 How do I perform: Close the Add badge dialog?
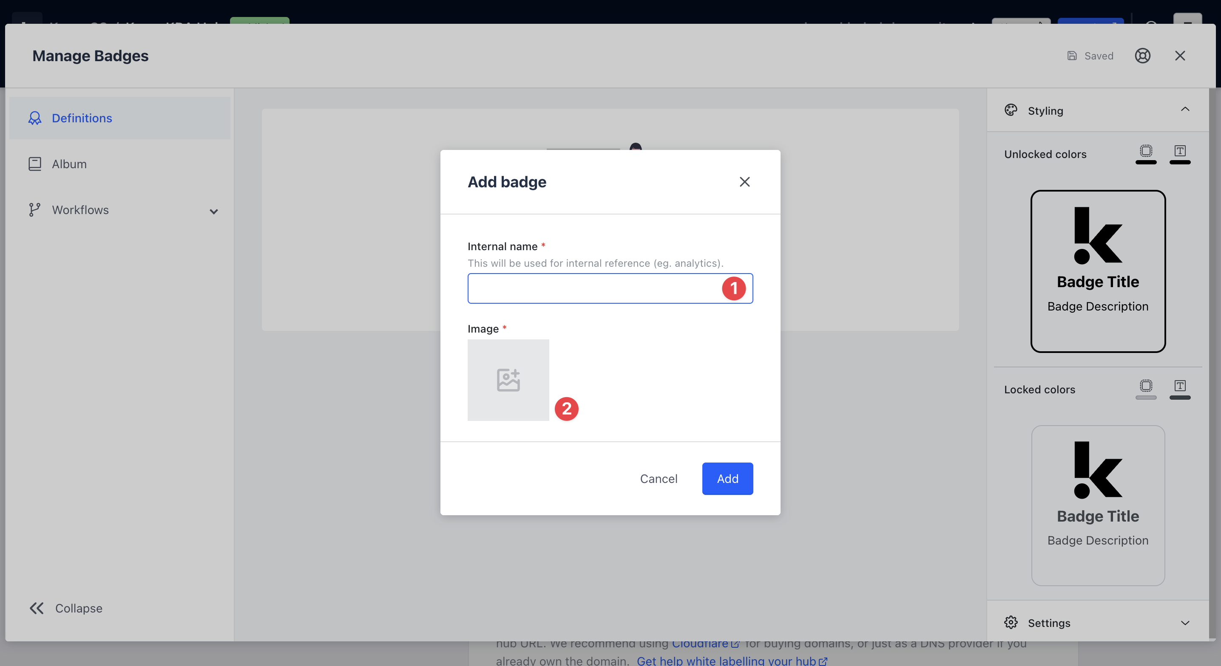[x=744, y=182]
